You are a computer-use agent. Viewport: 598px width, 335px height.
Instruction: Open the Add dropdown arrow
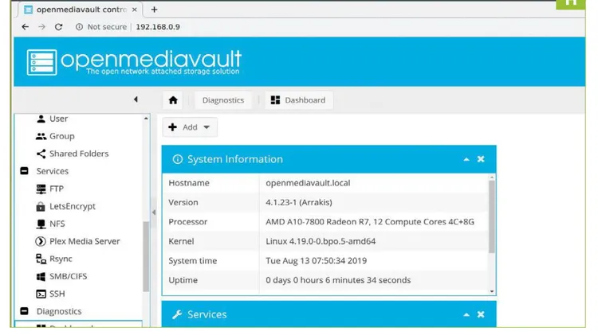(207, 127)
